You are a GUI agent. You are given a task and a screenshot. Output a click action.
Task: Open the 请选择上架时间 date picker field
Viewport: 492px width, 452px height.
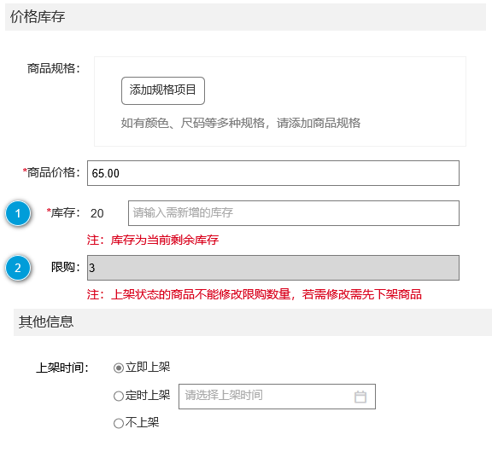pyautogui.click(x=277, y=397)
